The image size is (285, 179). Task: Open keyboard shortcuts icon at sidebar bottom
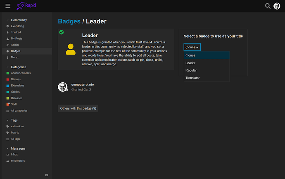47,175
